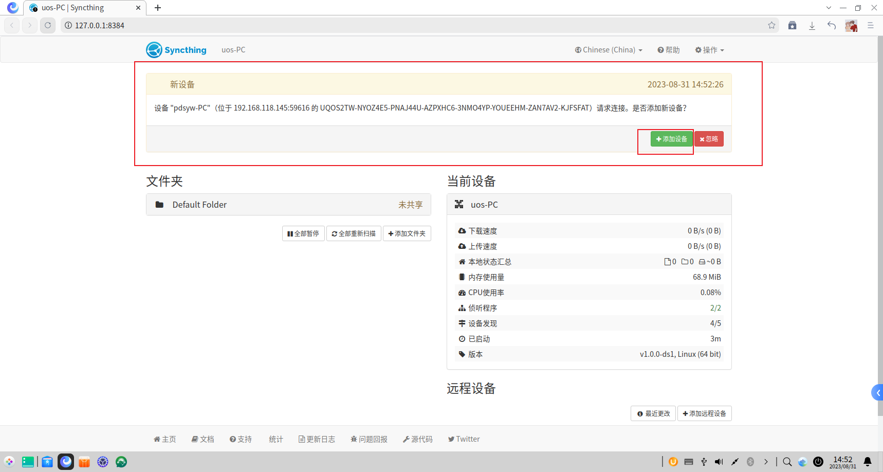Image resolution: width=883 pixels, height=472 pixels.
Task: Add a new folder via 添加文件夹
Action: tap(407, 233)
